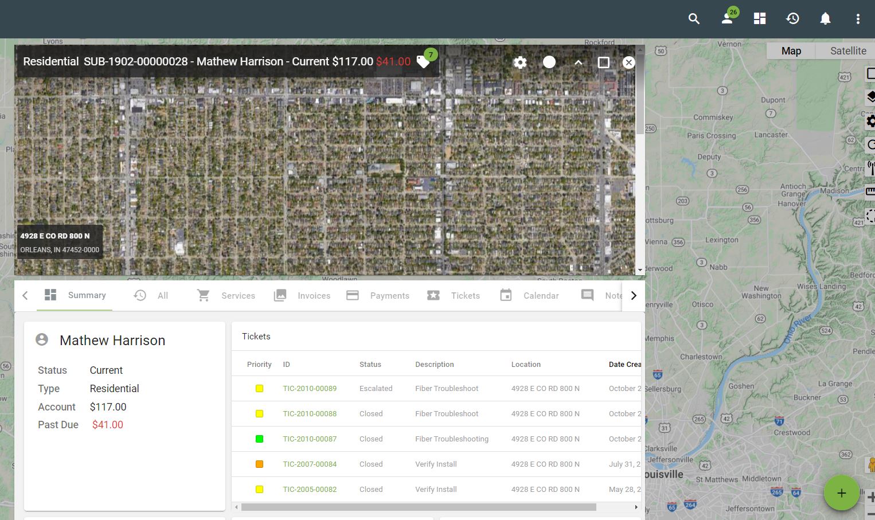Viewport: 875px width, 520px height.
Task: Sort tickets by Date Created column
Action: click(624, 365)
